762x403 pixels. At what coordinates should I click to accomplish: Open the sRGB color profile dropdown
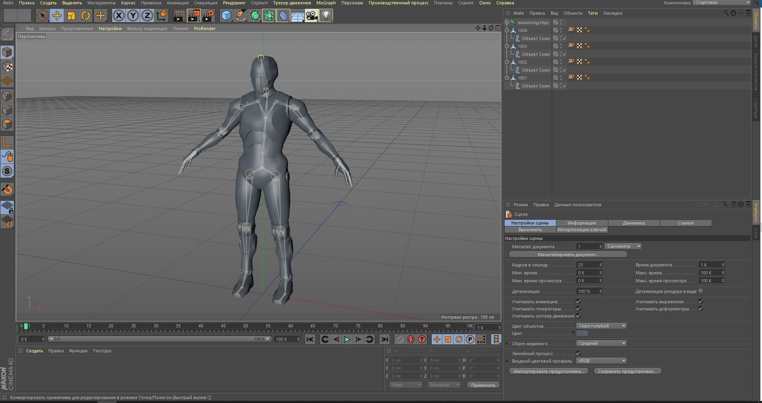601,361
